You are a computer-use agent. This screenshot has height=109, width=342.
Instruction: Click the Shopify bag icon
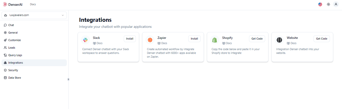coord(215,40)
